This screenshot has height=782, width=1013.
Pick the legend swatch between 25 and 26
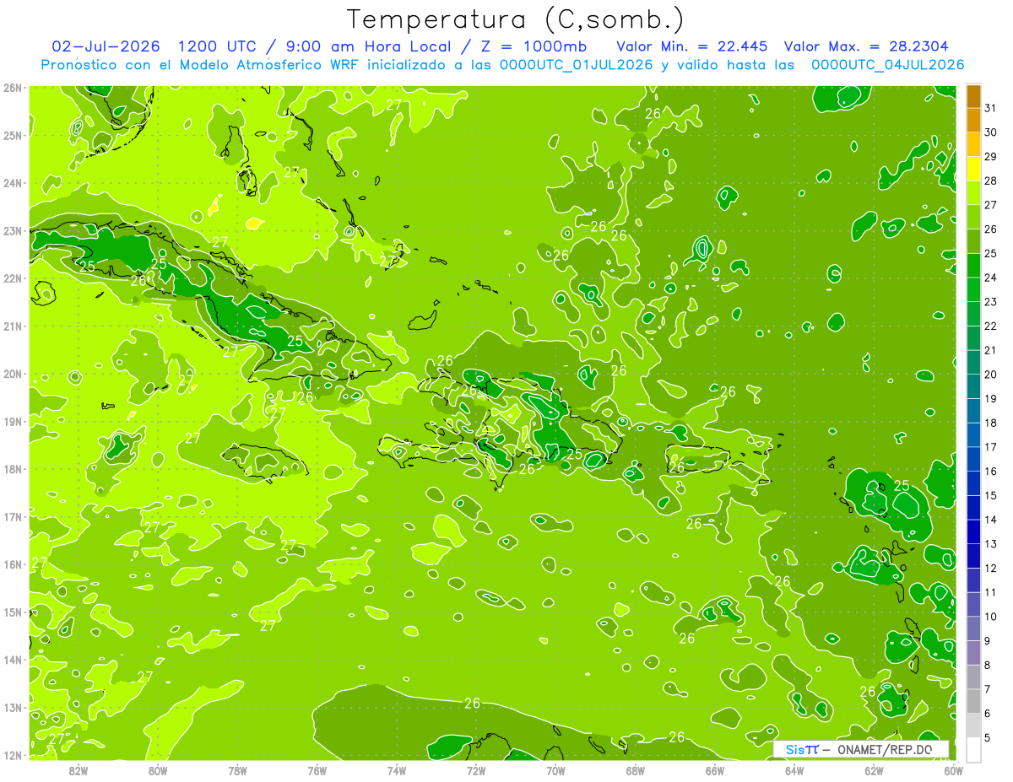(973, 242)
